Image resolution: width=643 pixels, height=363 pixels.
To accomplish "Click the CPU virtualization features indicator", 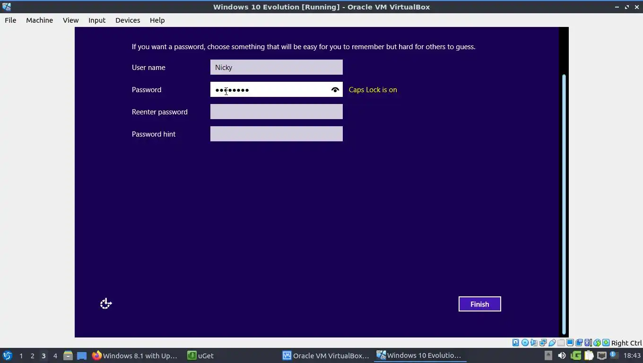I will coord(588,343).
